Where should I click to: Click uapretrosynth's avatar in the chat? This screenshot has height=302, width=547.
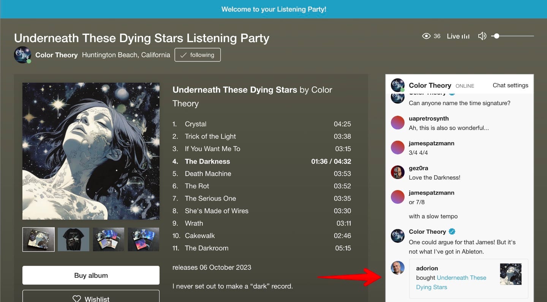pyautogui.click(x=397, y=122)
